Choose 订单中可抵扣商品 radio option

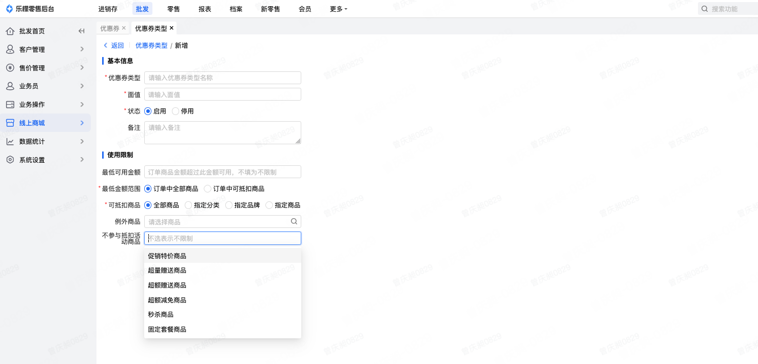(x=207, y=189)
